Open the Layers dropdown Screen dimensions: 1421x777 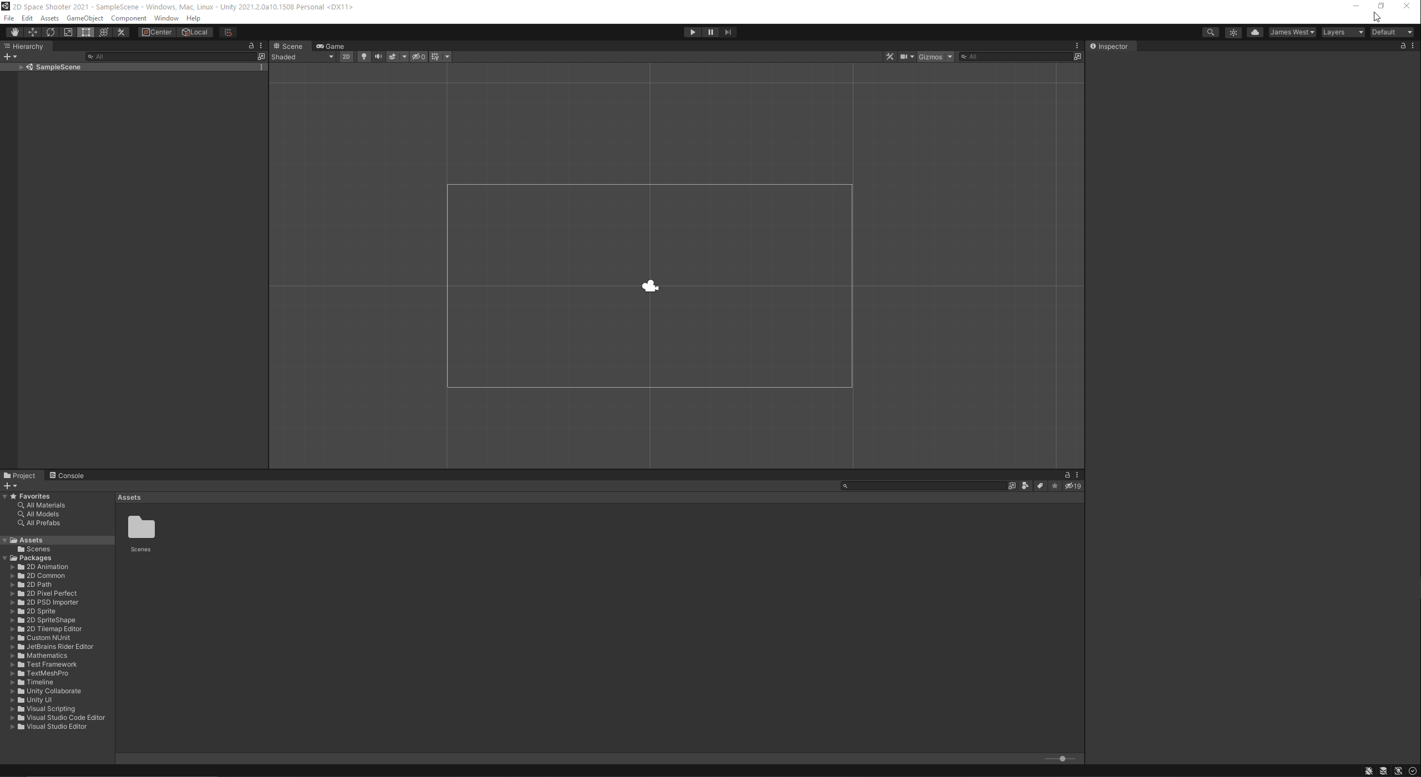pos(1342,32)
